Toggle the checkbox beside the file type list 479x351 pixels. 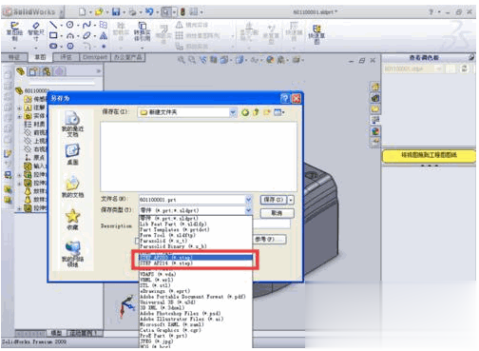pyautogui.click(x=137, y=241)
